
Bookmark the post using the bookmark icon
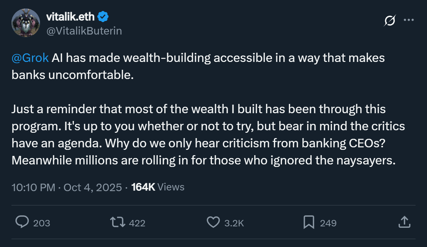pyautogui.click(x=308, y=222)
